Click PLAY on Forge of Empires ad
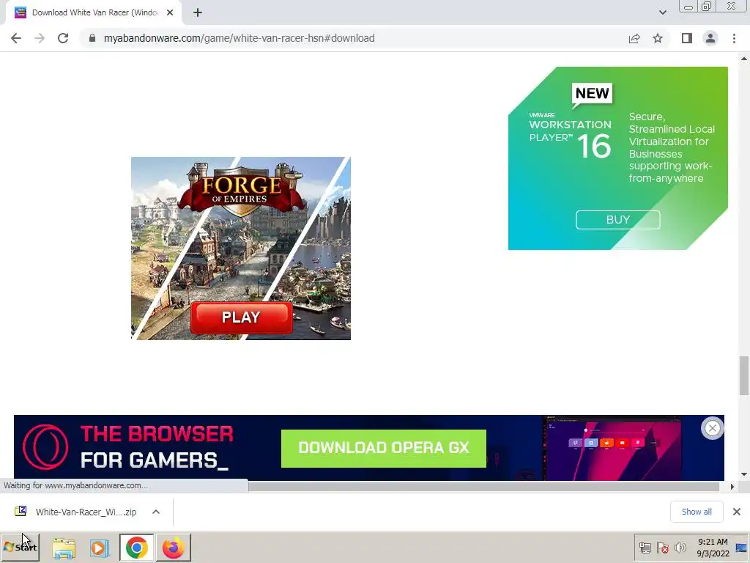 tap(241, 317)
